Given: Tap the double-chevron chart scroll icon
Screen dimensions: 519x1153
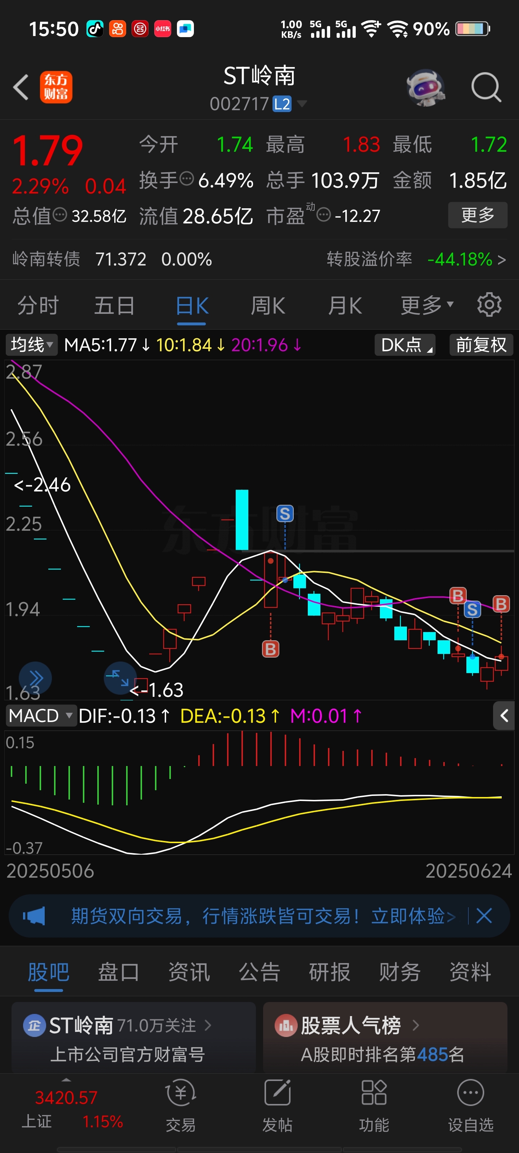Looking at the screenshot, I should tap(35, 678).
